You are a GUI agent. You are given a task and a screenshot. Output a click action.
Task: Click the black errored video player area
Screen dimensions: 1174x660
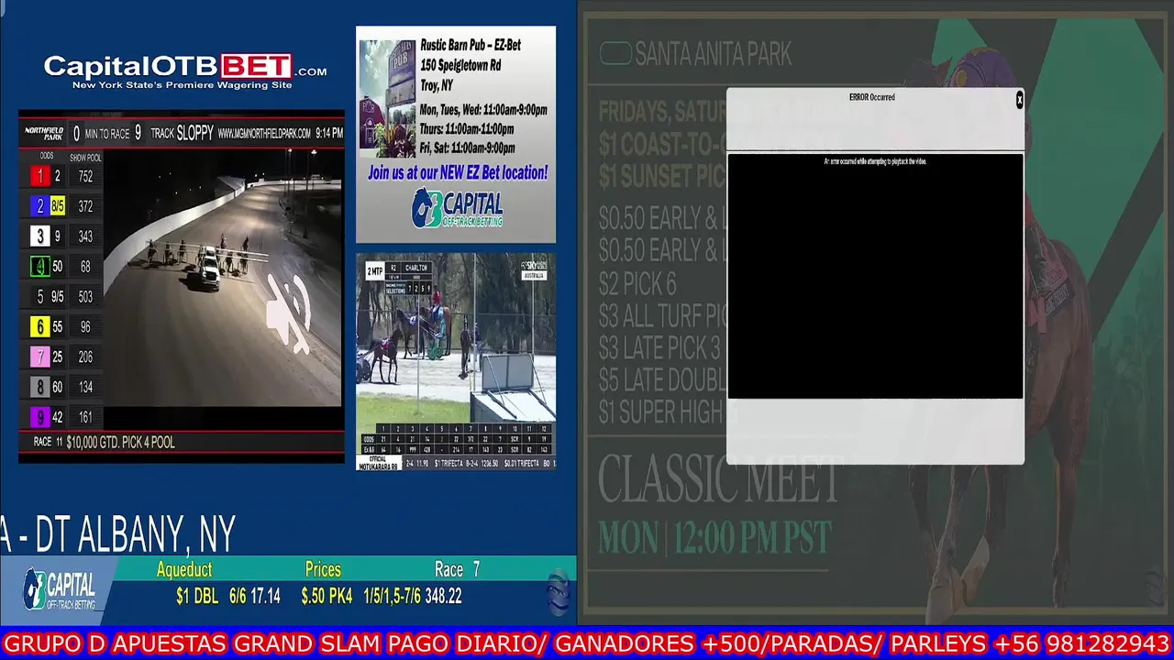[x=875, y=276]
